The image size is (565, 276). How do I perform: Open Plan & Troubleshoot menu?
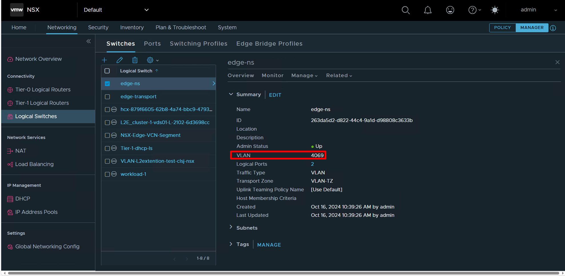tap(181, 28)
